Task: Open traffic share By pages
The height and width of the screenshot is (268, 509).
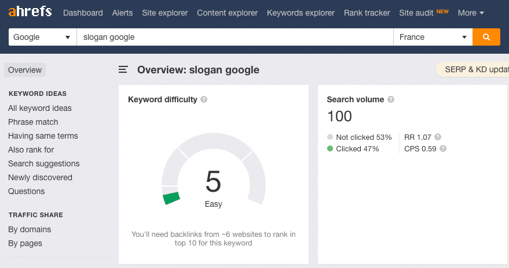Action: tap(25, 243)
